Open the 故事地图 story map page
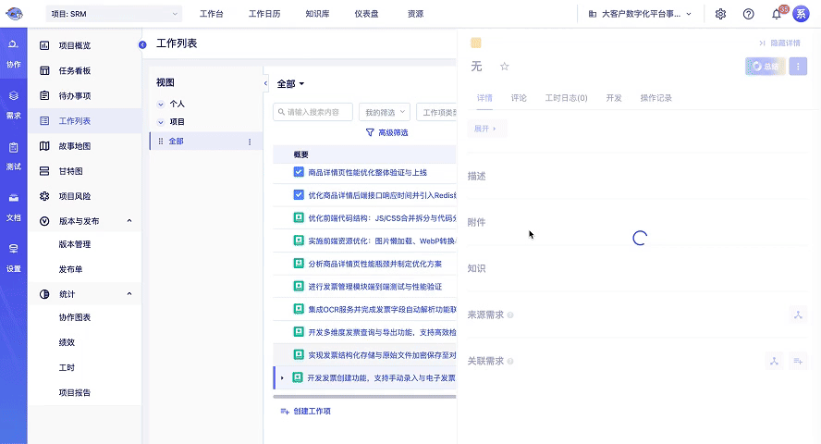This screenshot has height=444, width=821. click(74, 146)
